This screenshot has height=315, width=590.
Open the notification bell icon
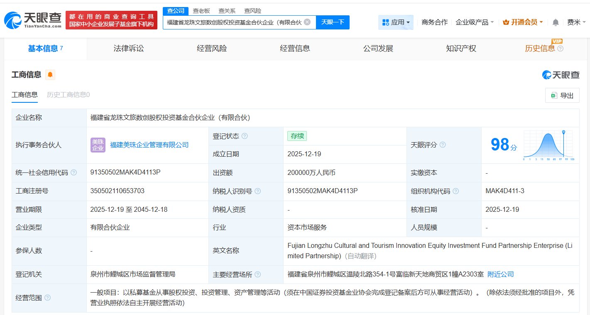(555, 22)
